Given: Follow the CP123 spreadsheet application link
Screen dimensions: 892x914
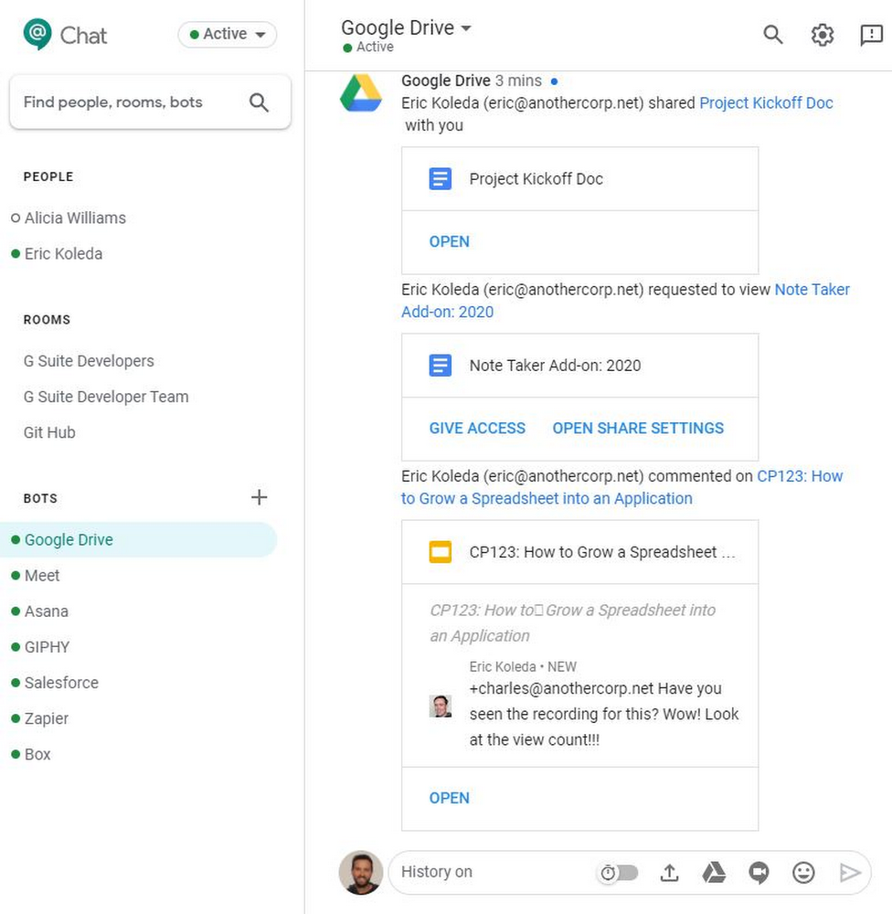Looking at the screenshot, I should click(x=547, y=499).
